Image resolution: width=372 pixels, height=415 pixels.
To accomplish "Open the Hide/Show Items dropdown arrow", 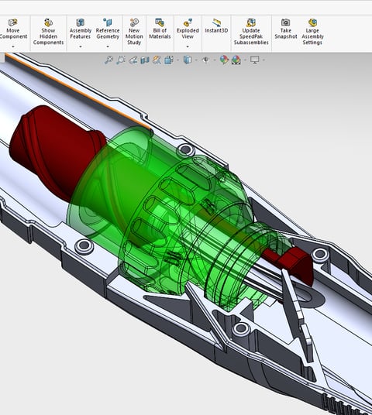I will (215, 60).
